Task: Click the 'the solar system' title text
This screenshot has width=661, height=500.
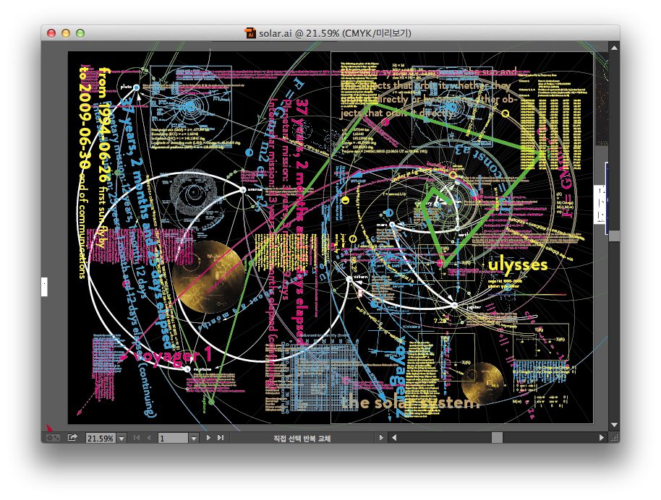Action: (x=411, y=402)
